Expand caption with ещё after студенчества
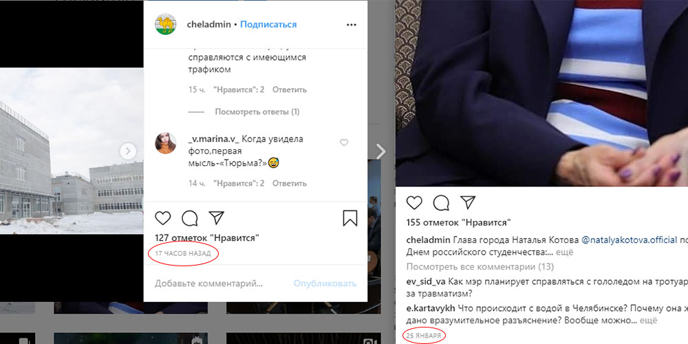Image resolution: width=688 pixels, height=344 pixels. click(565, 252)
